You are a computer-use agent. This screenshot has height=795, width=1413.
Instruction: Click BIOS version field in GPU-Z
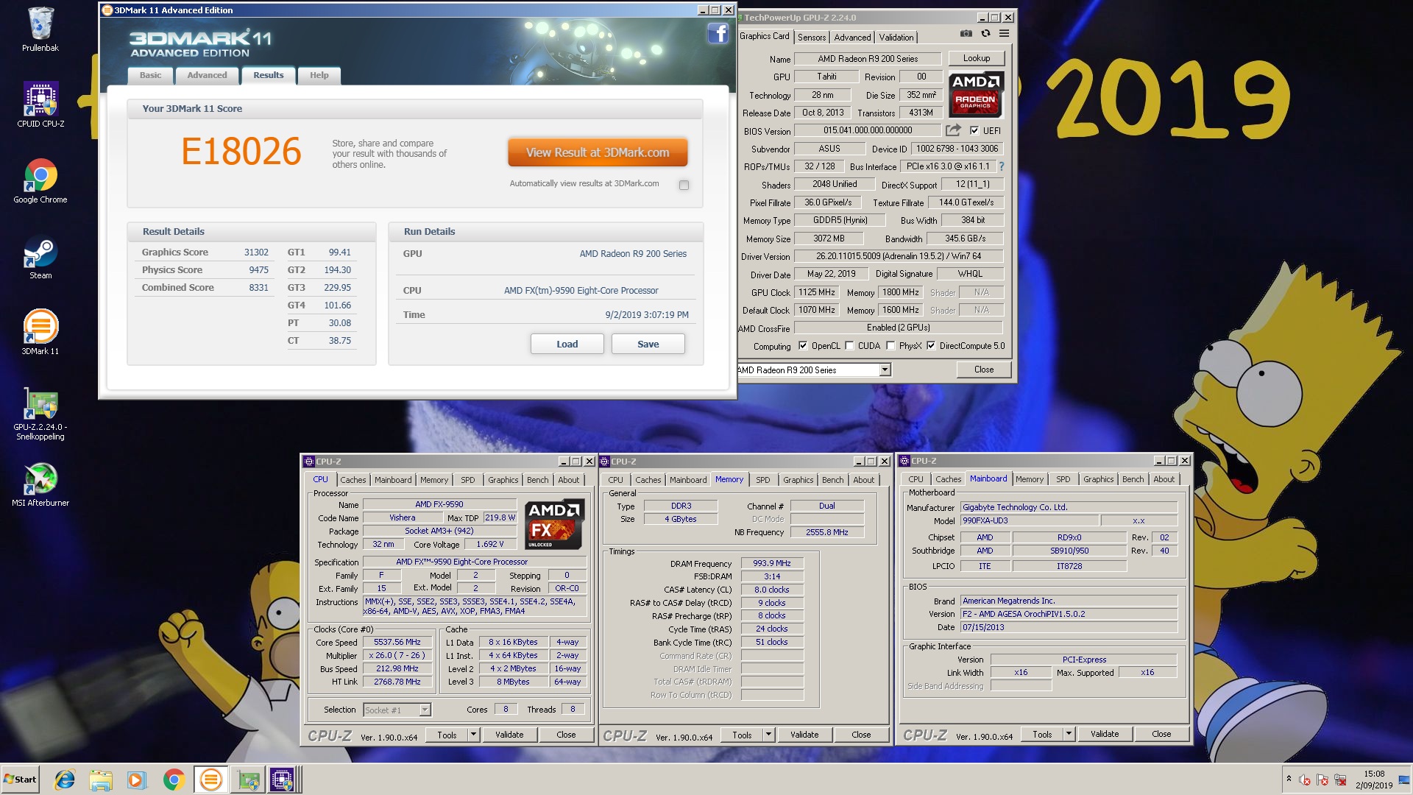(868, 130)
